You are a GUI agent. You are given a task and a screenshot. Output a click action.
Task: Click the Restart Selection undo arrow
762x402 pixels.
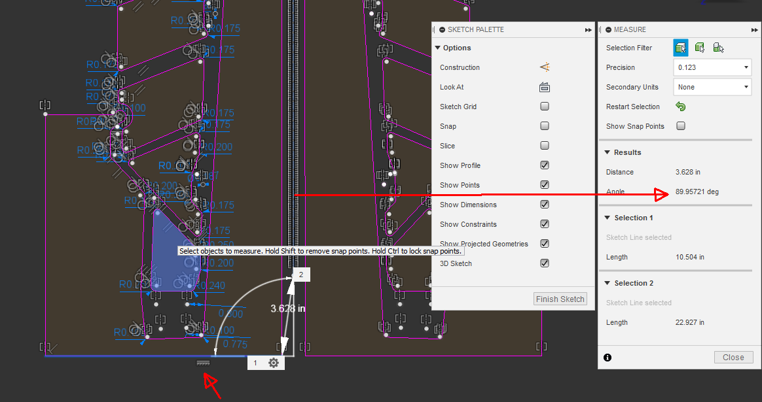[680, 106]
